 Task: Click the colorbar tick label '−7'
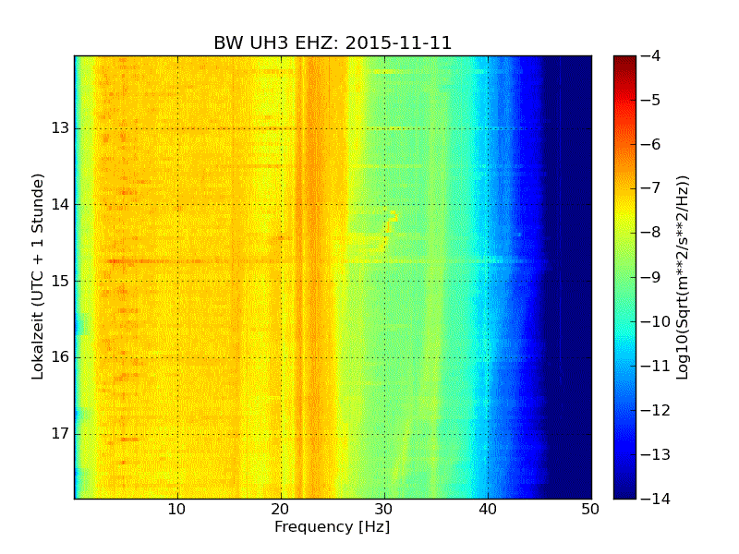click(x=651, y=188)
